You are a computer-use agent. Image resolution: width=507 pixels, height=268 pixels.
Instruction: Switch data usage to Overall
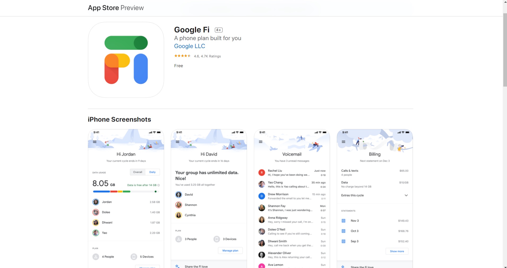(138, 172)
